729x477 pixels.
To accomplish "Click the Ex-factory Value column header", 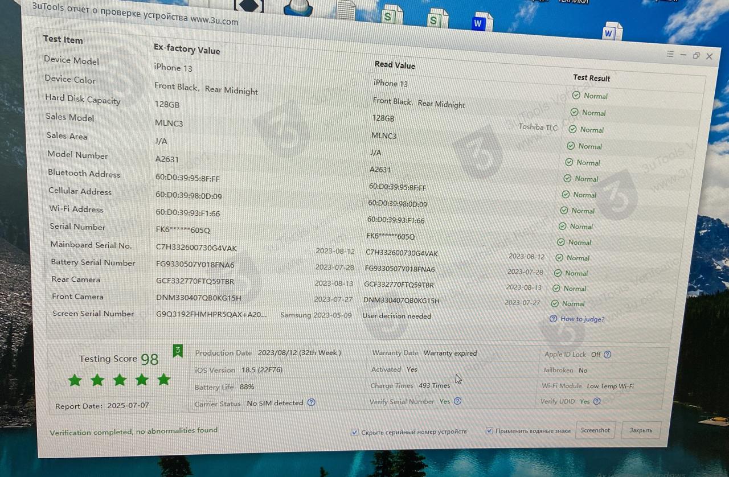I will tap(187, 49).
